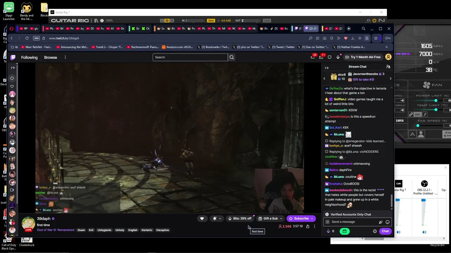Click the purple Chat send button
This screenshot has height=253, width=451.
(x=385, y=231)
